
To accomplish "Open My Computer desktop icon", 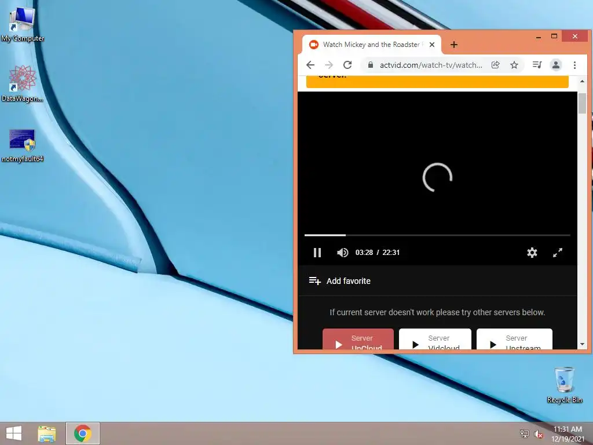I will 23,24.
